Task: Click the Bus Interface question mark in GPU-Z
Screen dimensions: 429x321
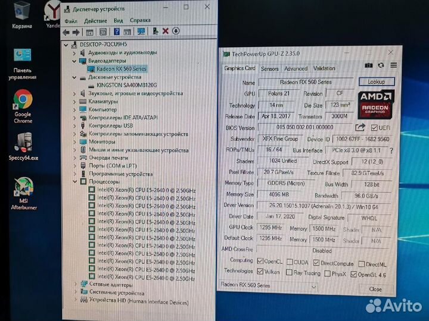Action: tap(391, 150)
